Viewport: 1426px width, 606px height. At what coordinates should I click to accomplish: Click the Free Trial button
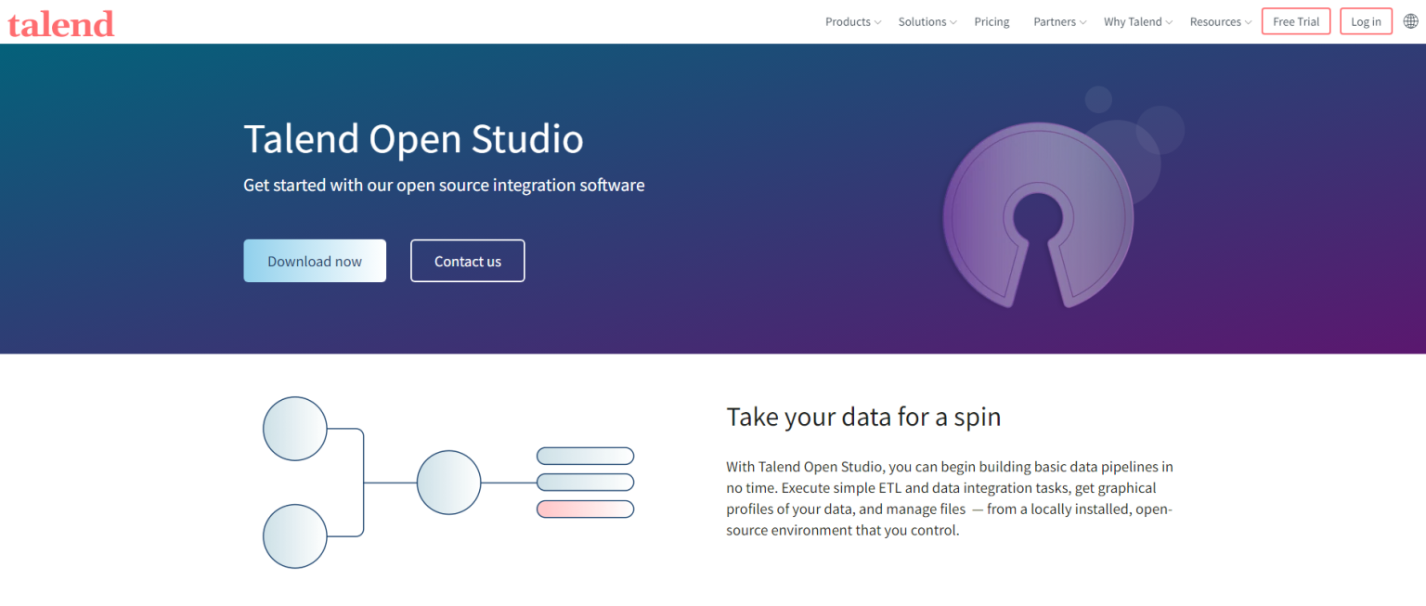[1295, 20]
